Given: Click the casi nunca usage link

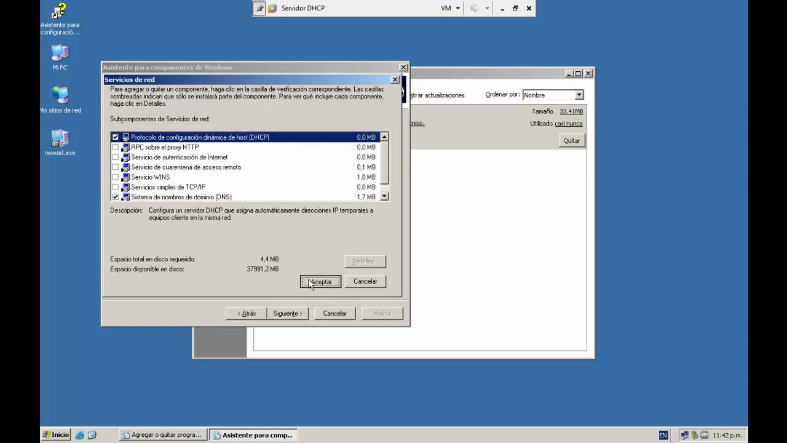Looking at the screenshot, I should (569, 124).
